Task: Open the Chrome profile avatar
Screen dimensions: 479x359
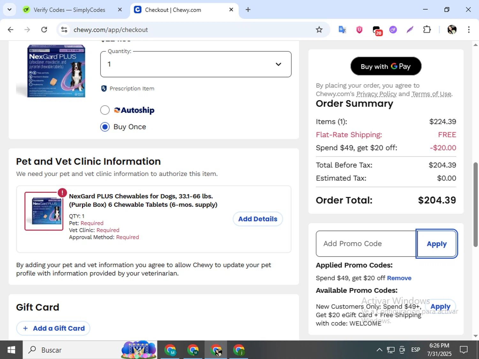Action: [452, 30]
